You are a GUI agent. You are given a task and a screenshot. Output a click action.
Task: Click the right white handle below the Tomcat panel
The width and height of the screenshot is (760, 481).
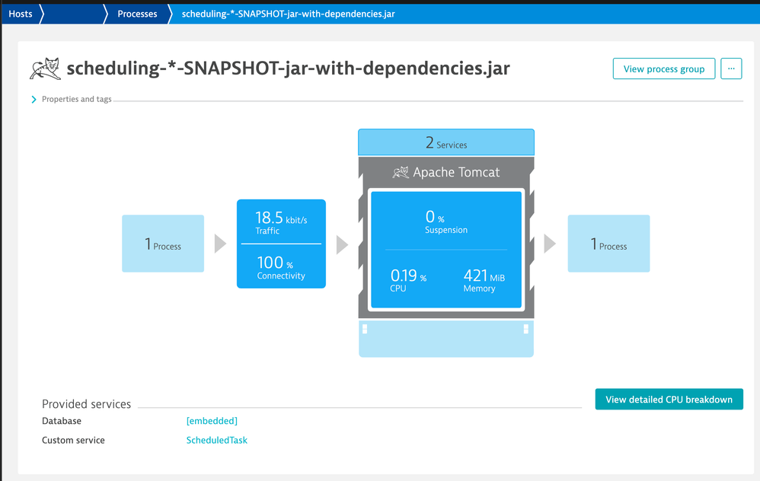click(525, 329)
